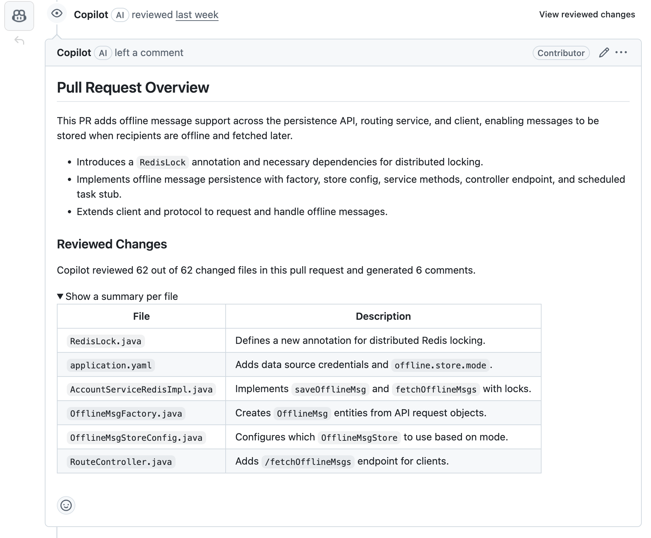Edit the comment with the pencil icon
This screenshot has height=538, width=651.
(x=604, y=53)
